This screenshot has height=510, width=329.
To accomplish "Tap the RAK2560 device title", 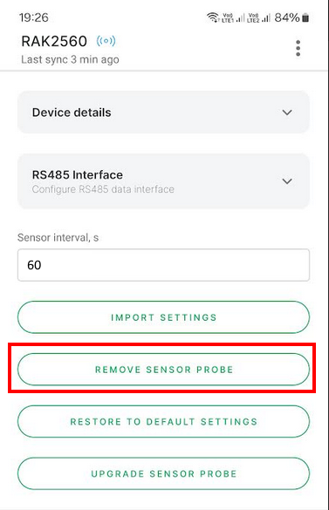I will [54, 41].
